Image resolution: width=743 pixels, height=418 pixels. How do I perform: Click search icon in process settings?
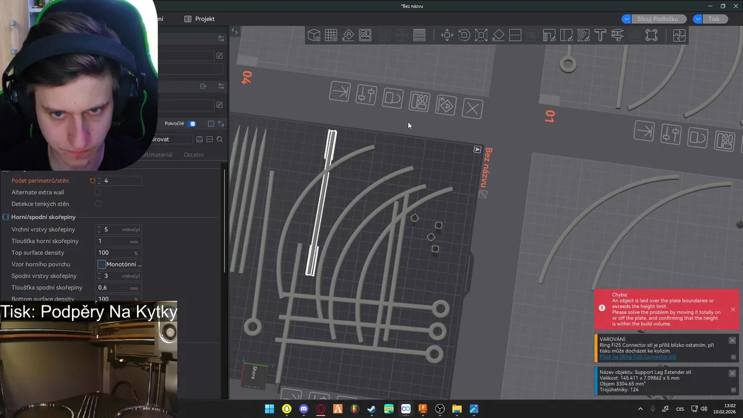point(219,139)
